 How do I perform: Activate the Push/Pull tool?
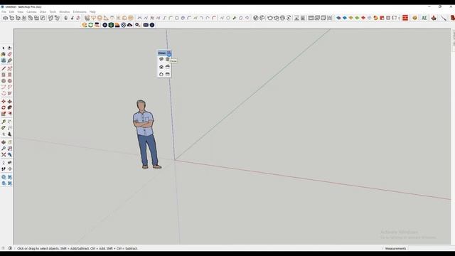tap(9, 102)
